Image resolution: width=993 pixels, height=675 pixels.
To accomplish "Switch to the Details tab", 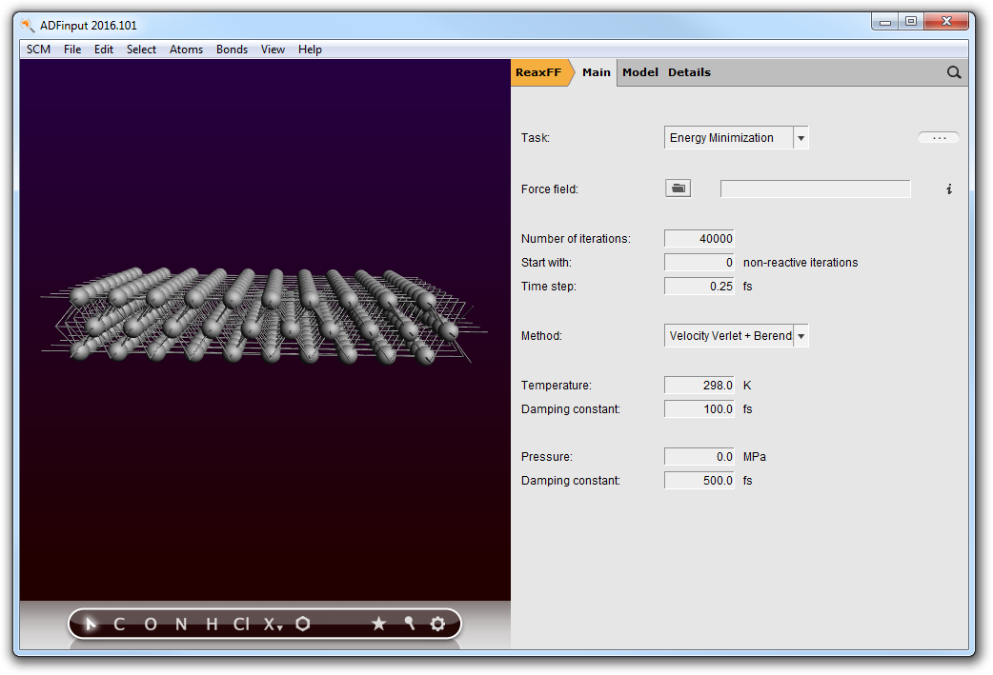I will [x=689, y=72].
